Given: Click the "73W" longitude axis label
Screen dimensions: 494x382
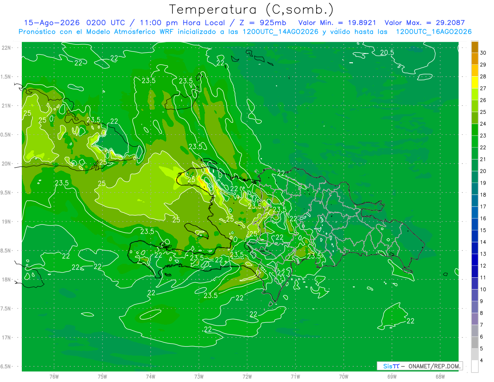Looking at the screenshot, I should pyautogui.click(x=199, y=376).
